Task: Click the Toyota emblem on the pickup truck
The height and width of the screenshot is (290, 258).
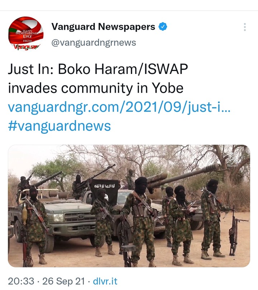Action: pos(81,216)
